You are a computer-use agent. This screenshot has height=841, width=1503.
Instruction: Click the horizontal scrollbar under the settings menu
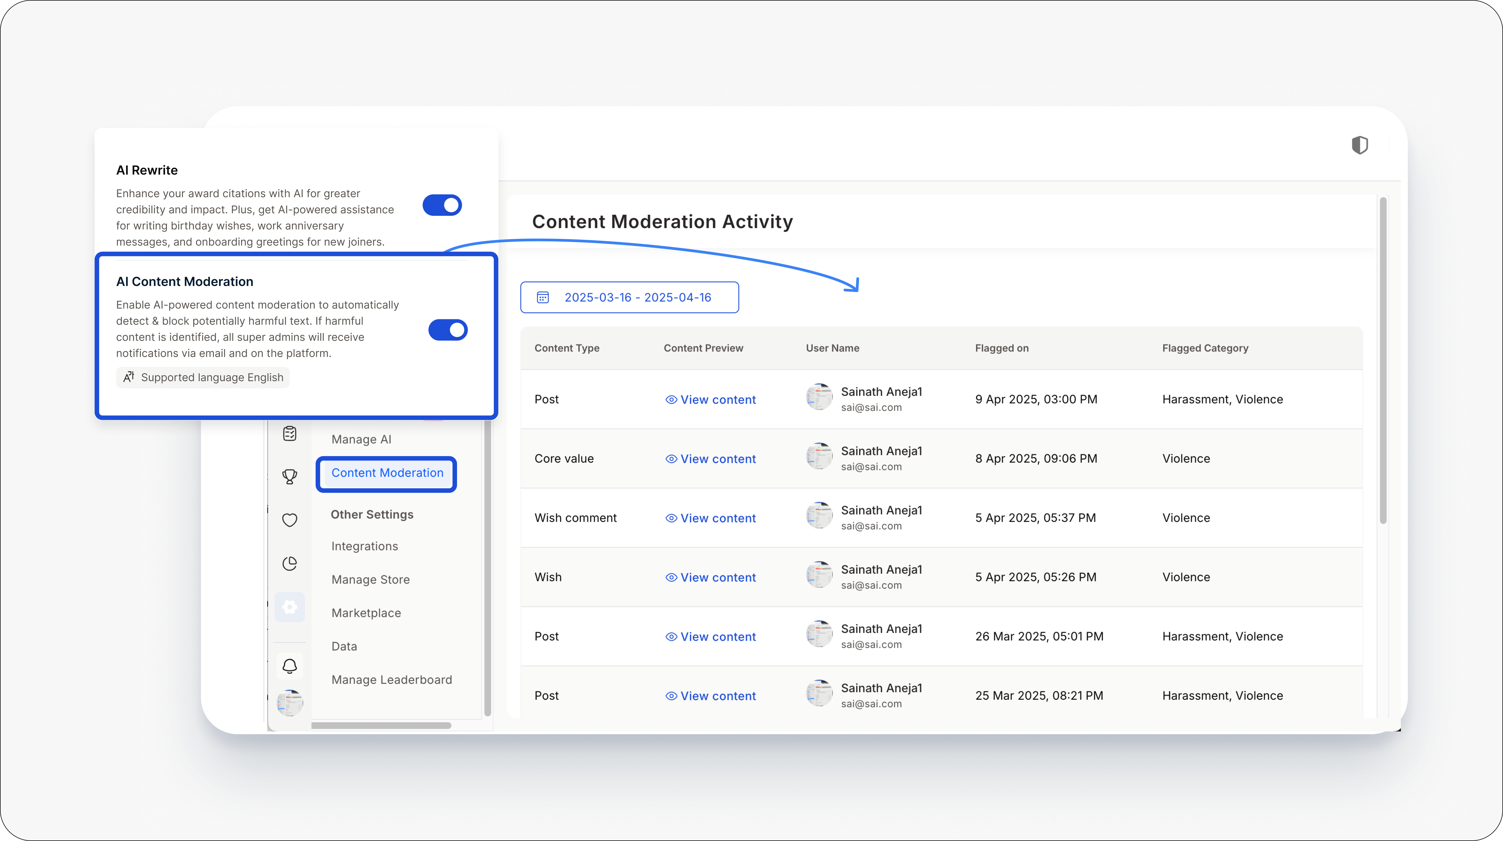(x=382, y=726)
